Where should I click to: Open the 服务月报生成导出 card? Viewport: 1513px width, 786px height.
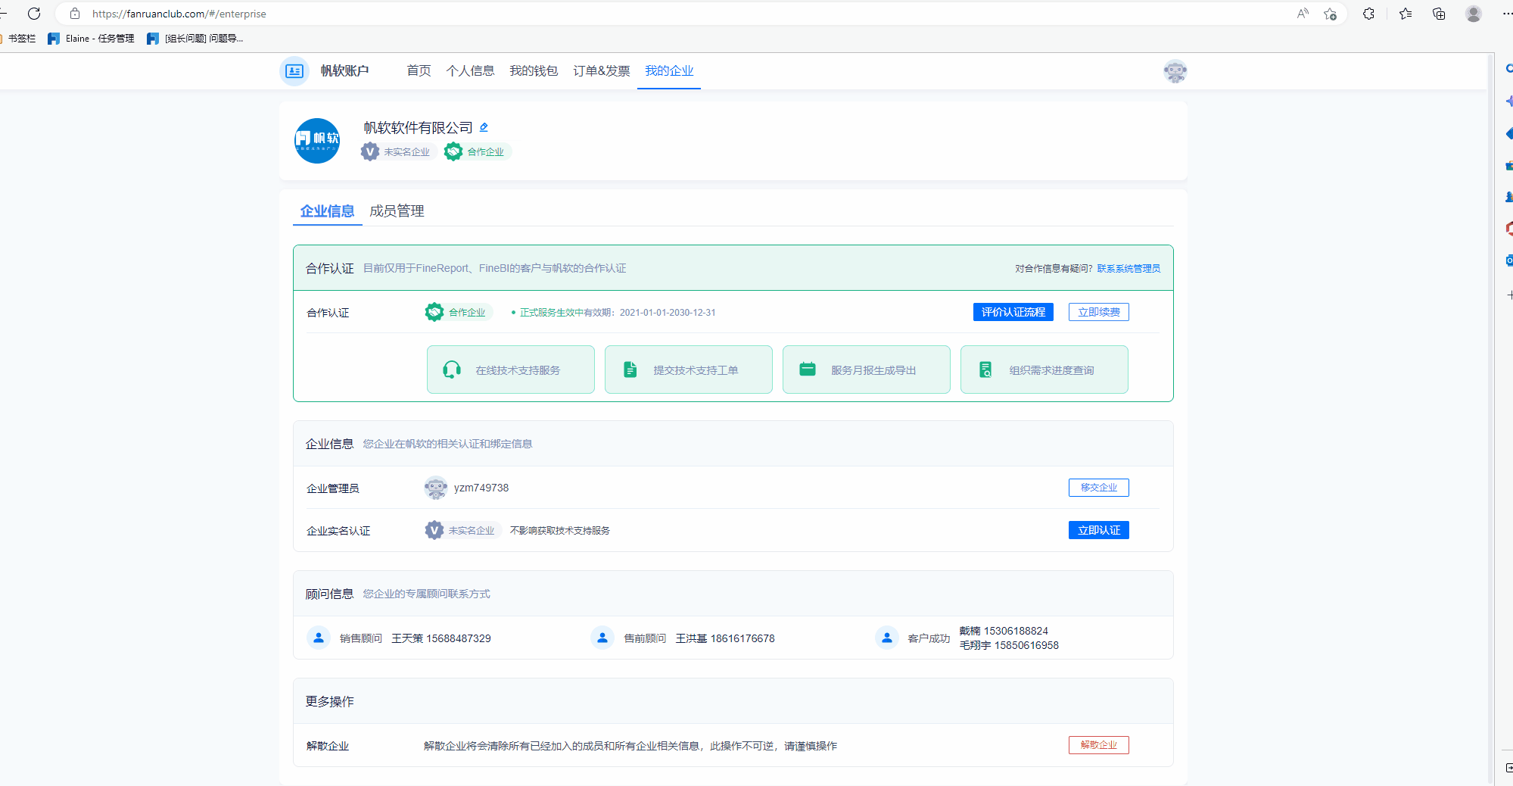coord(867,370)
